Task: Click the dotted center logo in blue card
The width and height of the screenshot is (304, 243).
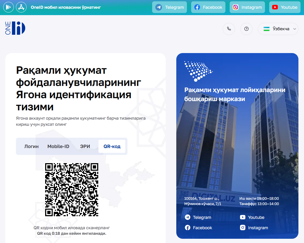Action: [198, 71]
